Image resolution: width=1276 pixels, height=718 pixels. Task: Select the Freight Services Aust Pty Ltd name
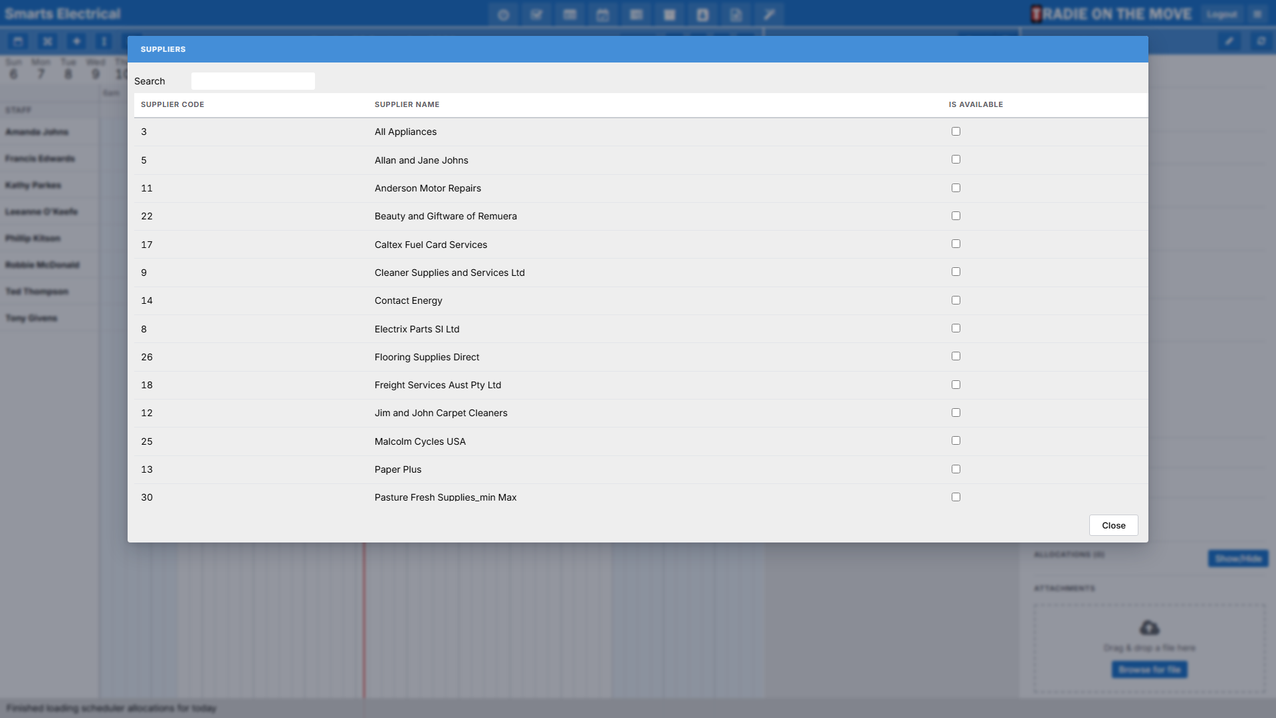pyautogui.click(x=438, y=385)
